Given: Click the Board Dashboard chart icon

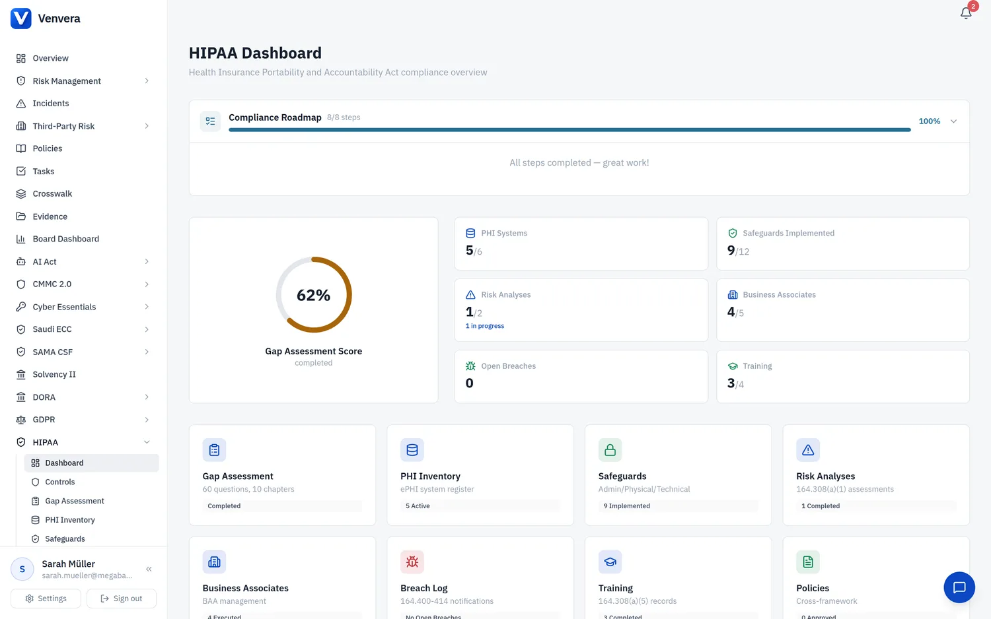Looking at the screenshot, I should 21,239.
